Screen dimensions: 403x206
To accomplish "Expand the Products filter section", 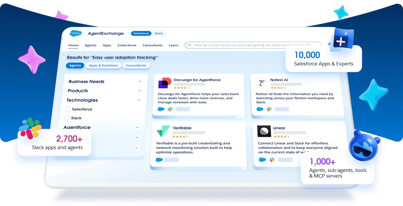I will point(140,91).
